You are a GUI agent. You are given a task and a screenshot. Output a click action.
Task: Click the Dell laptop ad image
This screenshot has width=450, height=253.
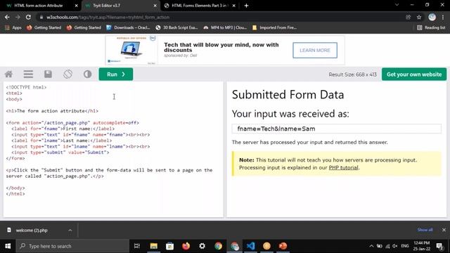point(131,50)
